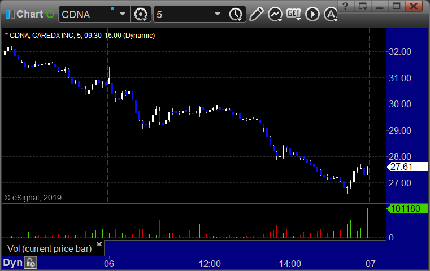Click the 0 volume axis label
This screenshot has width=430, height=271.
[x=392, y=237]
